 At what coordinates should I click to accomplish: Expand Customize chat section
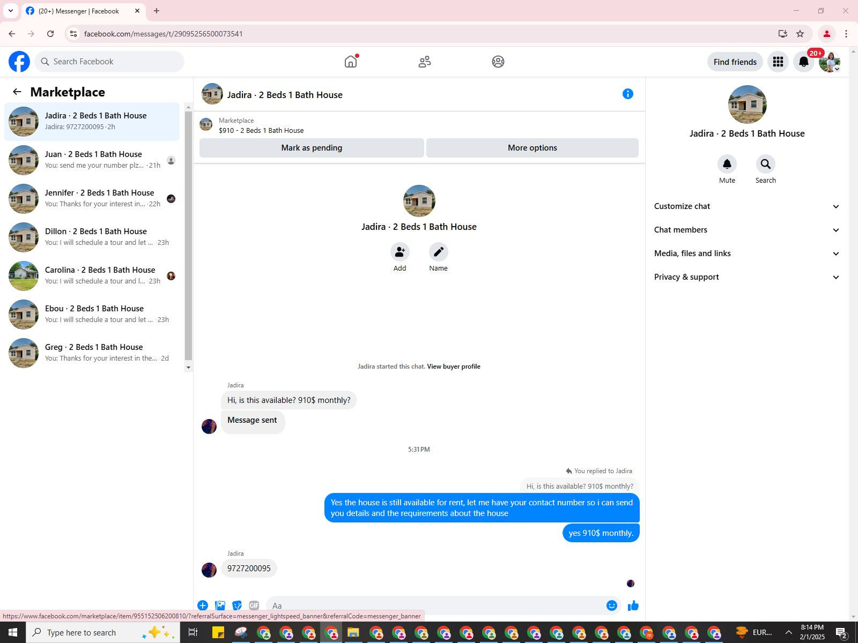click(746, 206)
